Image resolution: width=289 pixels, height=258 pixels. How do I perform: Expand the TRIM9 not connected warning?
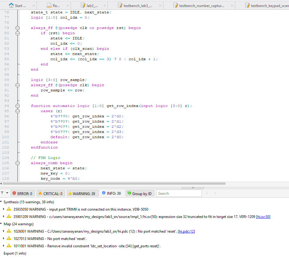[x=4, y=209]
